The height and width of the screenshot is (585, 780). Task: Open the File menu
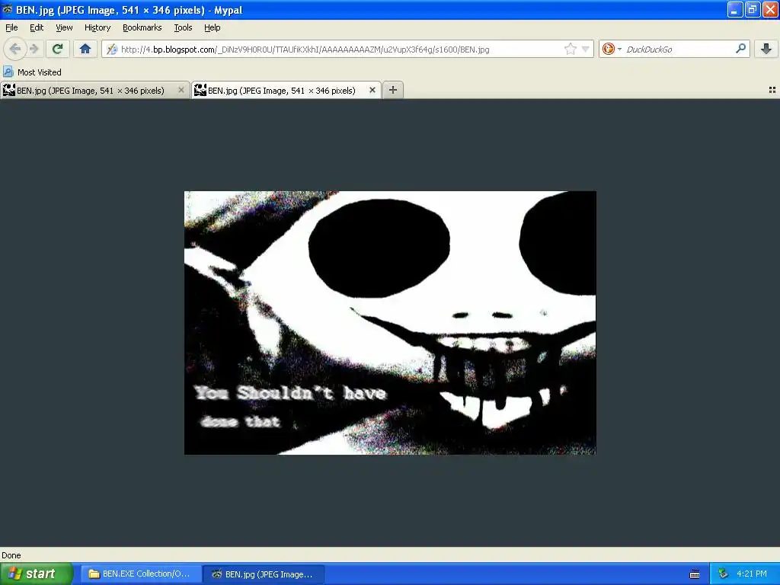(11, 27)
